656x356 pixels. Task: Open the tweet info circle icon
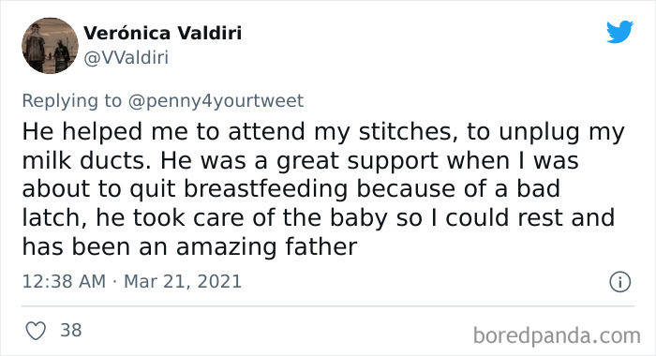[619, 282]
